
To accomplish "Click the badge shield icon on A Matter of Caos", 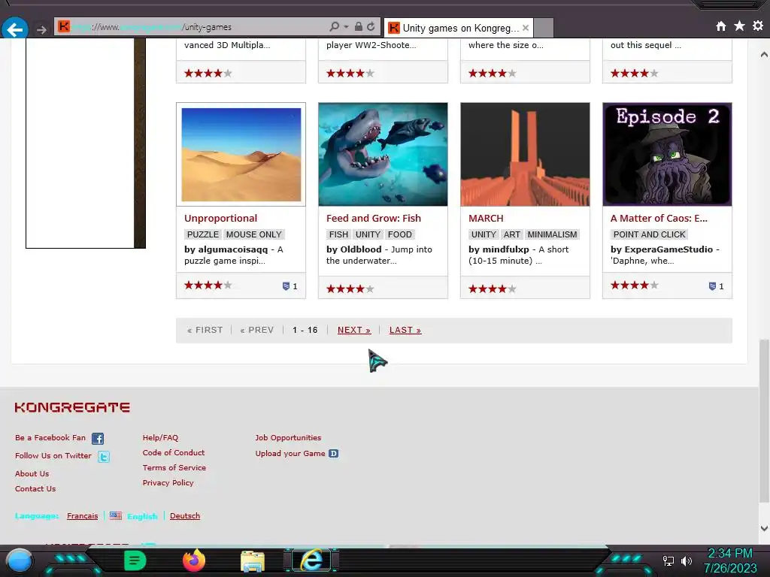I will tap(712, 286).
